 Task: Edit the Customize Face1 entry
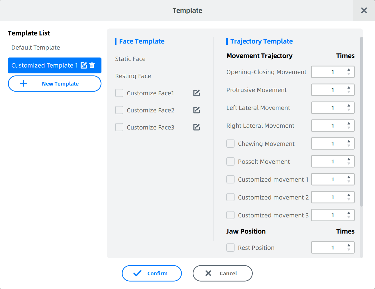(197, 93)
